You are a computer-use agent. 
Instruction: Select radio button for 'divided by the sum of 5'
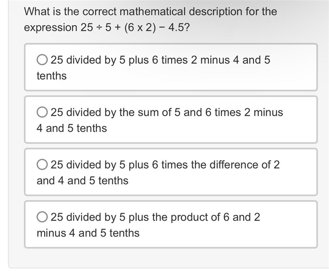point(42,112)
